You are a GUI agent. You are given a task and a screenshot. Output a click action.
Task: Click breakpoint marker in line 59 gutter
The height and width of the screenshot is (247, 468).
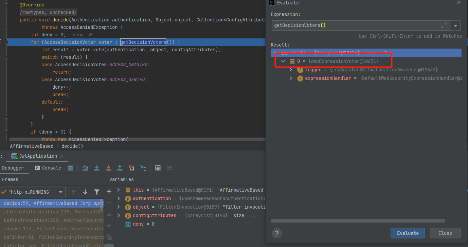(0, 42)
